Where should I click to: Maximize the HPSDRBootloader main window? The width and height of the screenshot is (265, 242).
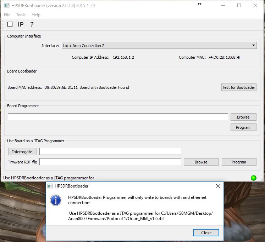[x=239, y=5]
